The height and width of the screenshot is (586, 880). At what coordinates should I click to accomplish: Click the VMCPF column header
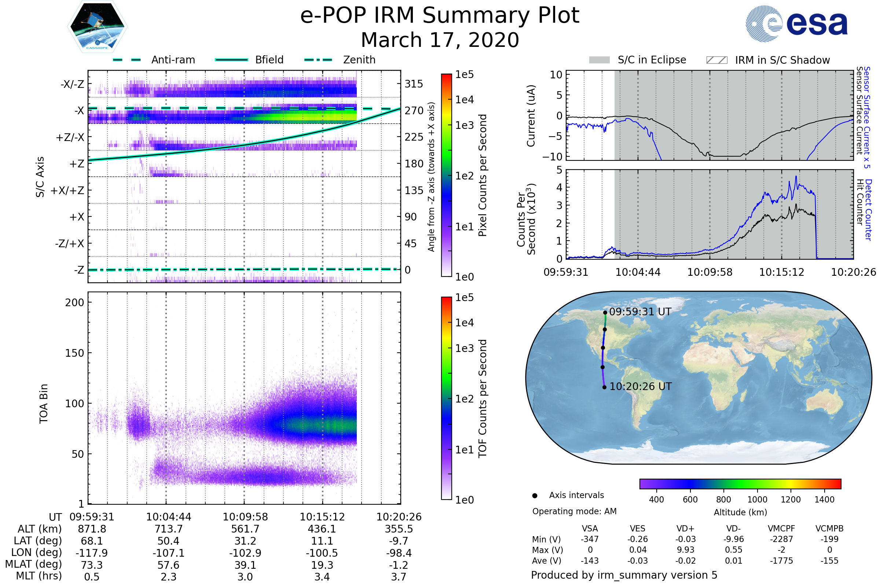click(781, 528)
